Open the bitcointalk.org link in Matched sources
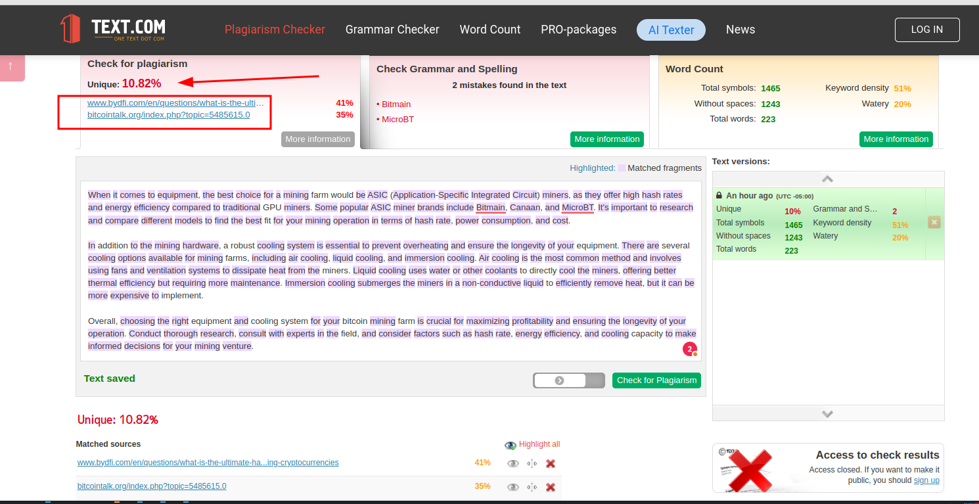Viewport: 979px width, 504px height. (x=152, y=486)
